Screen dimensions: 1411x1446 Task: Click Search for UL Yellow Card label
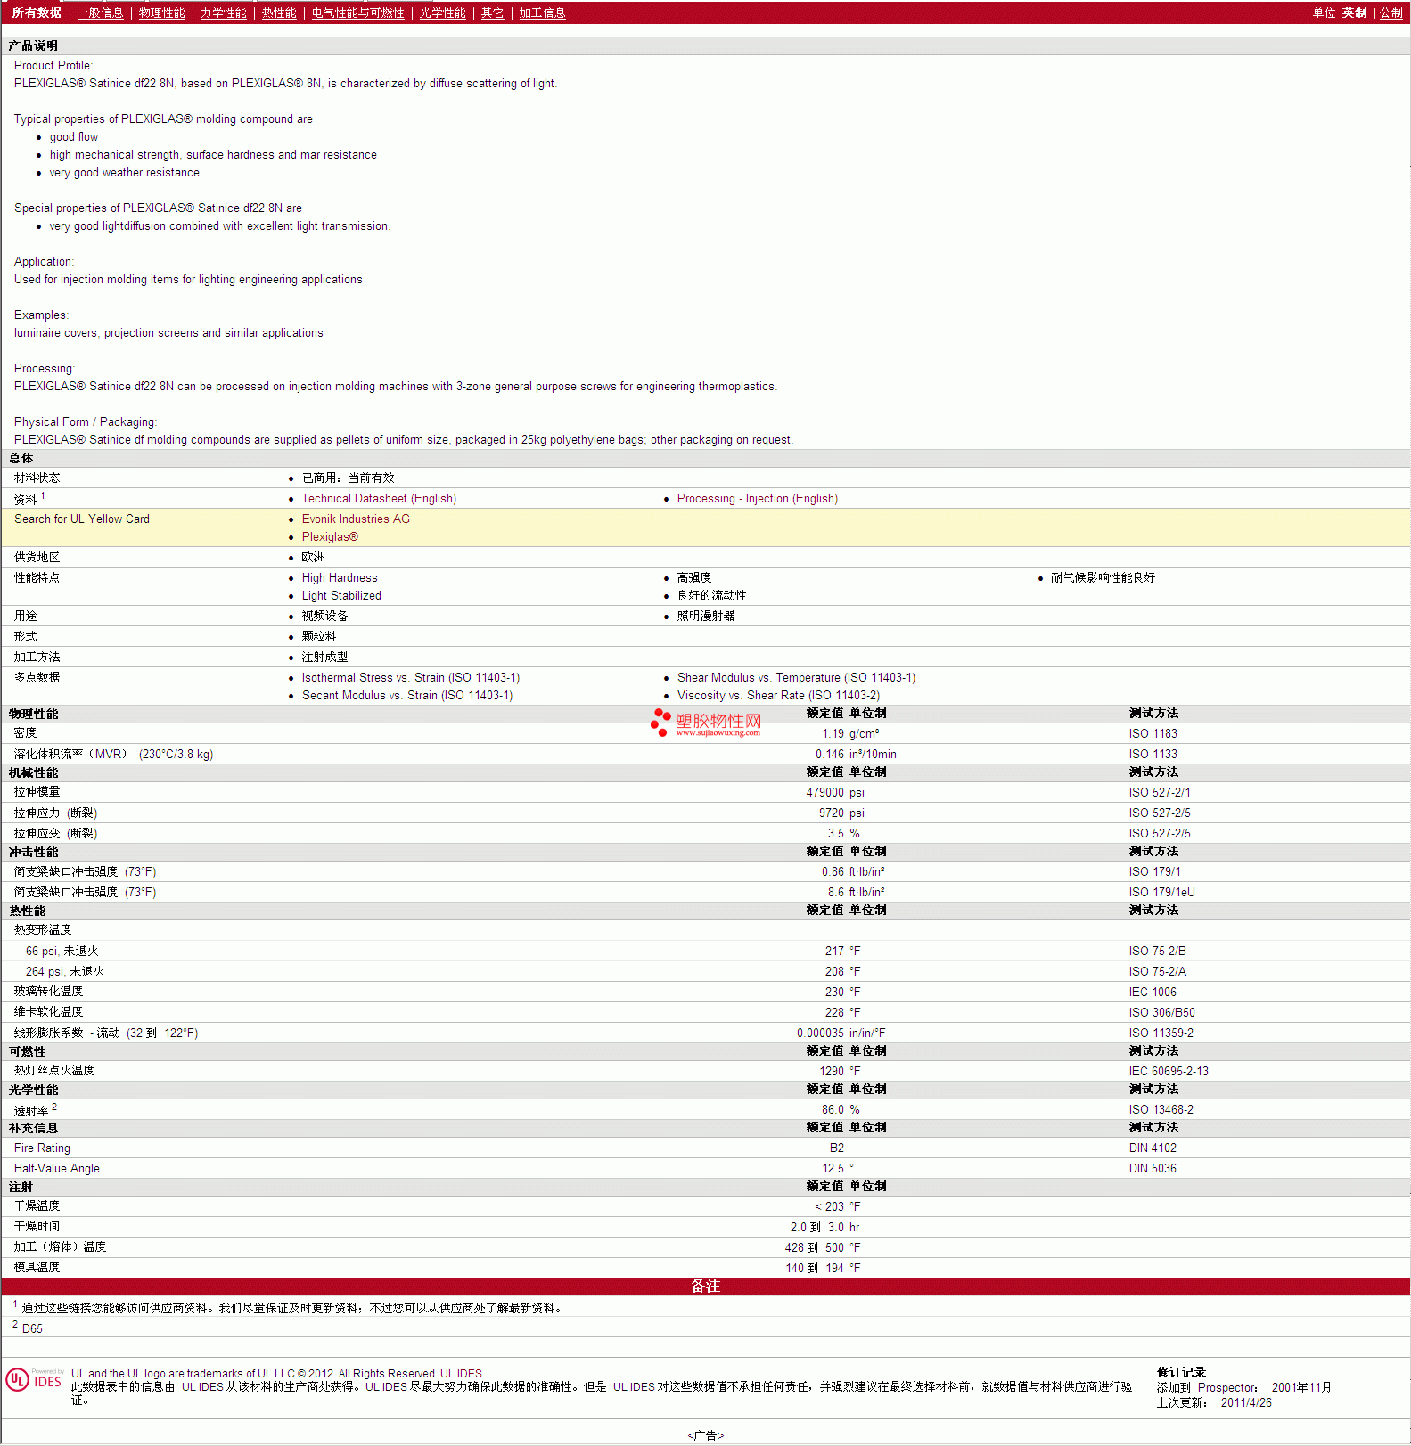pos(82,519)
